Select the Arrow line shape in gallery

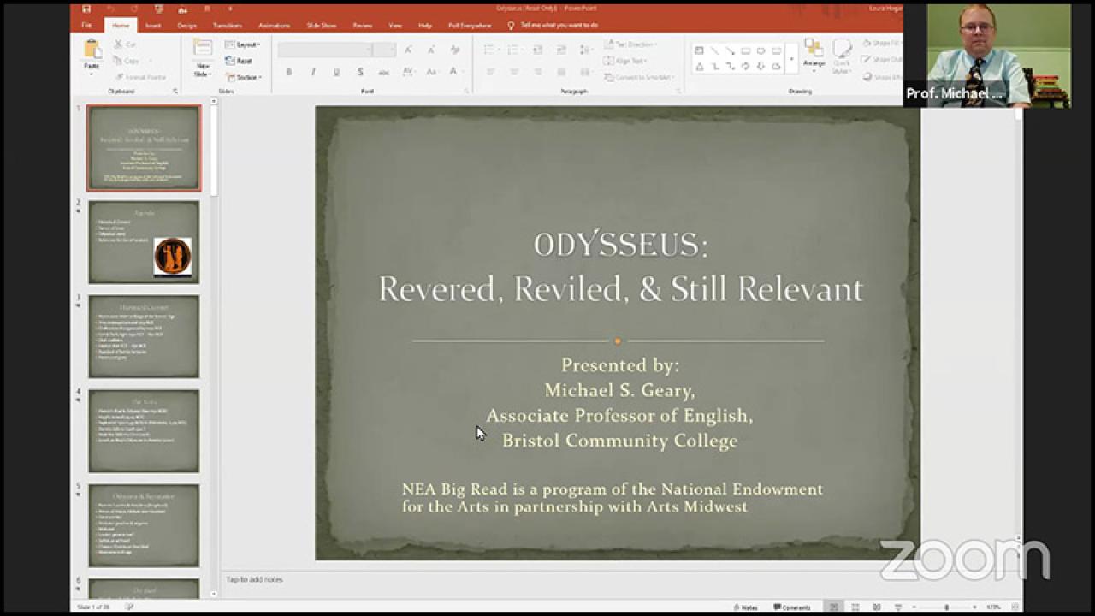point(730,50)
